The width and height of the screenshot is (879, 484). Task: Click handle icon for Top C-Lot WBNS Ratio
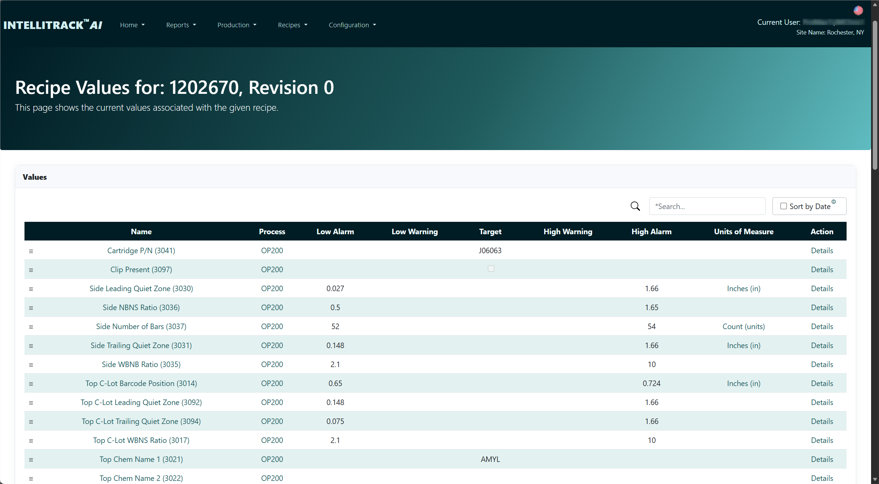coord(31,441)
